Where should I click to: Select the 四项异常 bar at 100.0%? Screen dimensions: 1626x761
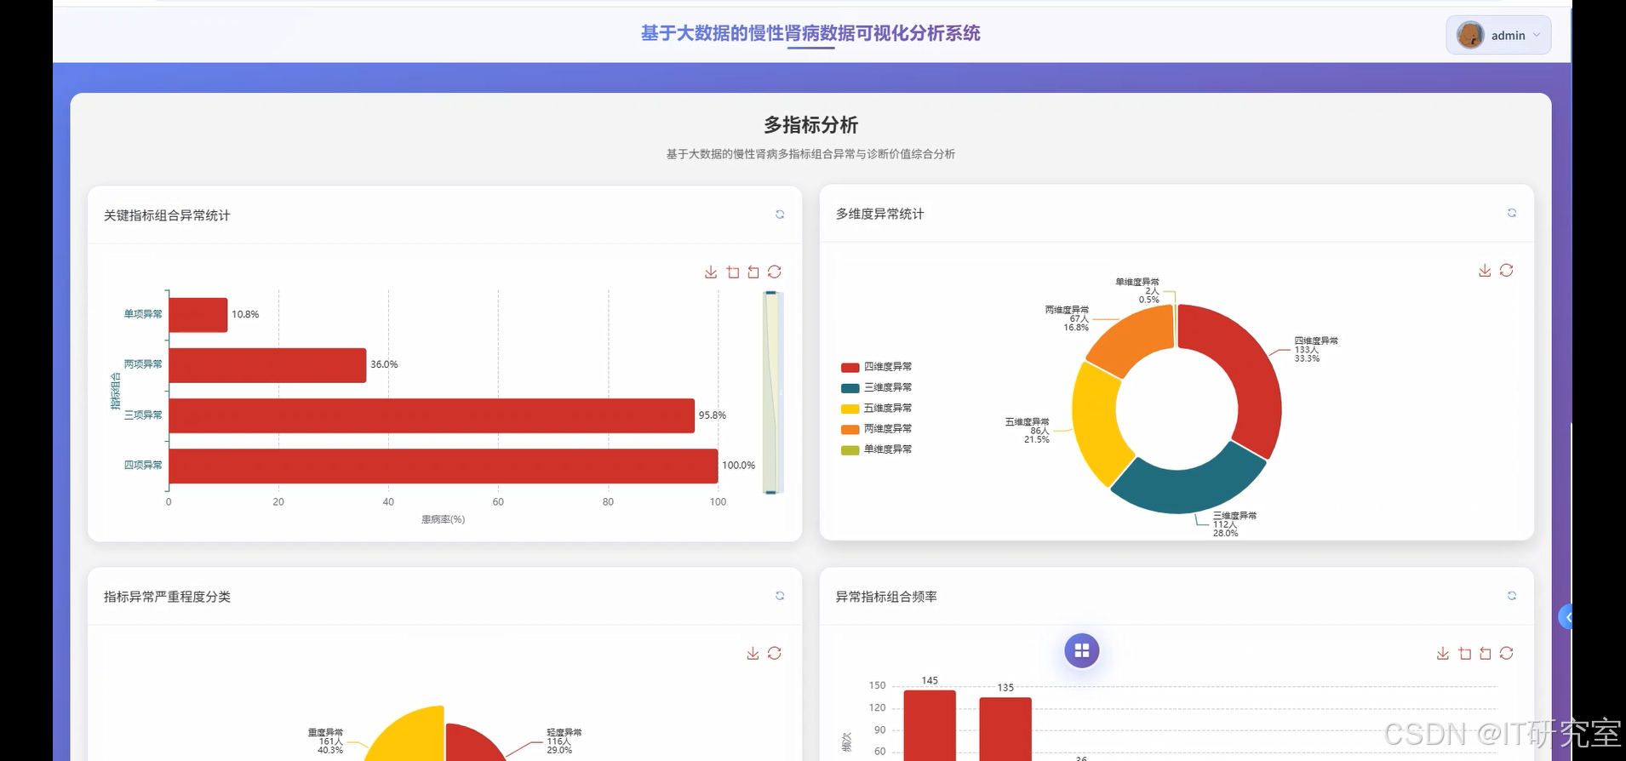click(x=444, y=466)
